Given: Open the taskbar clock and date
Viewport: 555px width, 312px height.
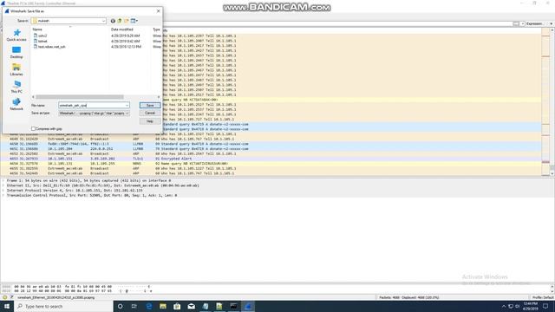Looking at the screenshot, I should pyautogui.click(x=530, y=306).
